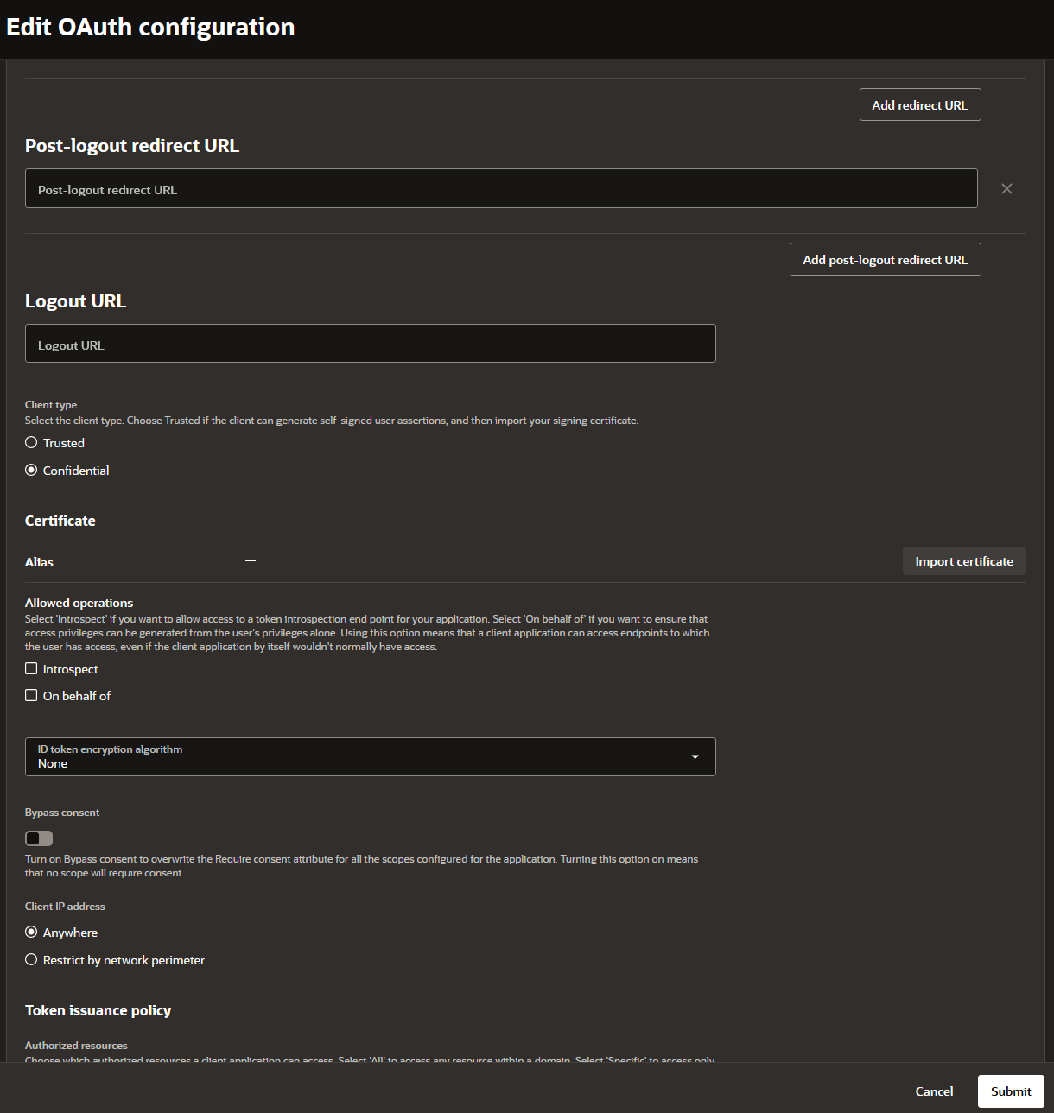
Task: Click Import certificate button
Action: (963, 561)
